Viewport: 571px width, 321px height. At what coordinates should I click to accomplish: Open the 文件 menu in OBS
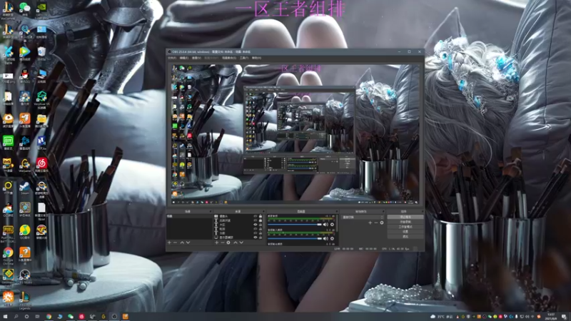click(172, 58)
